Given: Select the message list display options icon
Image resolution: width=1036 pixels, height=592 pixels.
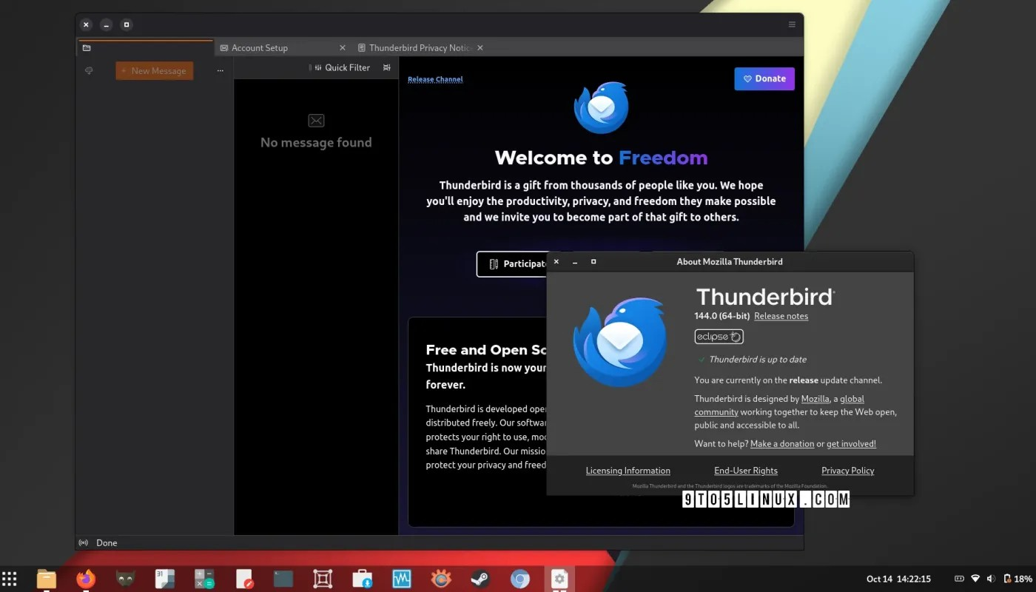Looking at the screenshot, I should pos(386,67).
